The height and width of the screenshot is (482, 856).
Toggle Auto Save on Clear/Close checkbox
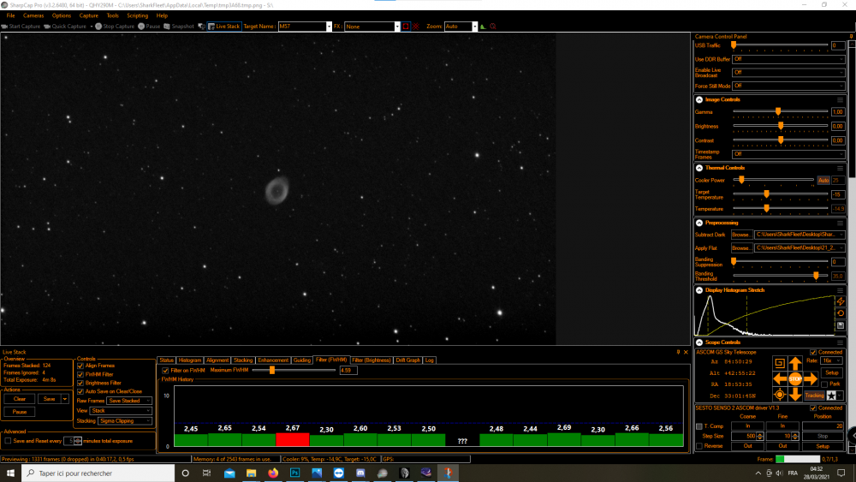point(80,391)
